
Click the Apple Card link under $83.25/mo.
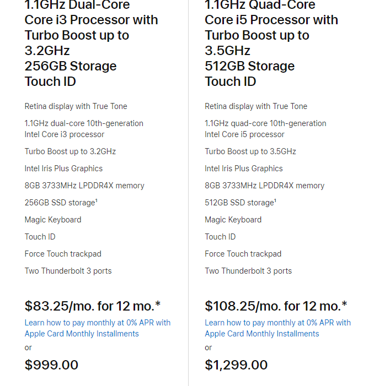pyautogui.click(x=97, y=328)
